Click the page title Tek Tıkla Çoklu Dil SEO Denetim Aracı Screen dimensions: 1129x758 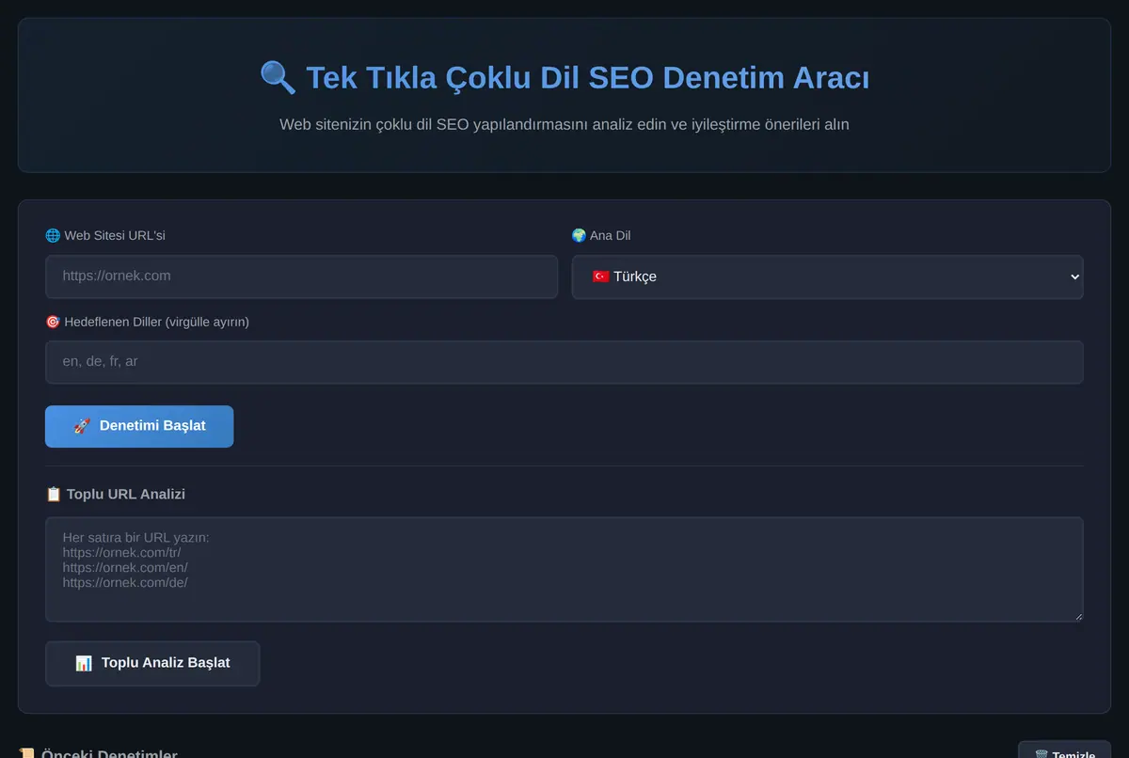[588, 77]
